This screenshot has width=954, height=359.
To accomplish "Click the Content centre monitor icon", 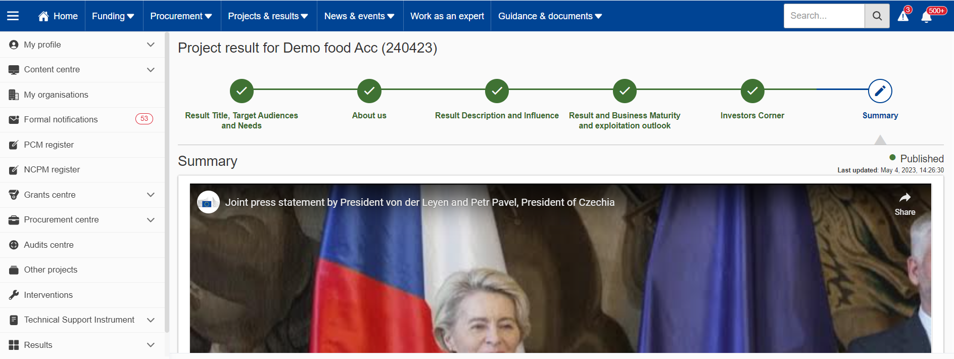I will [14, 70].
